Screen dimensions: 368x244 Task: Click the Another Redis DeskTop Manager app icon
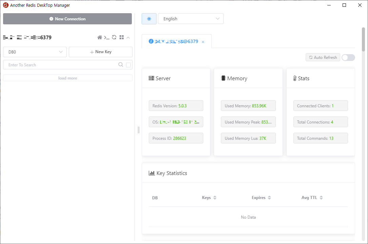click(6, 5)
